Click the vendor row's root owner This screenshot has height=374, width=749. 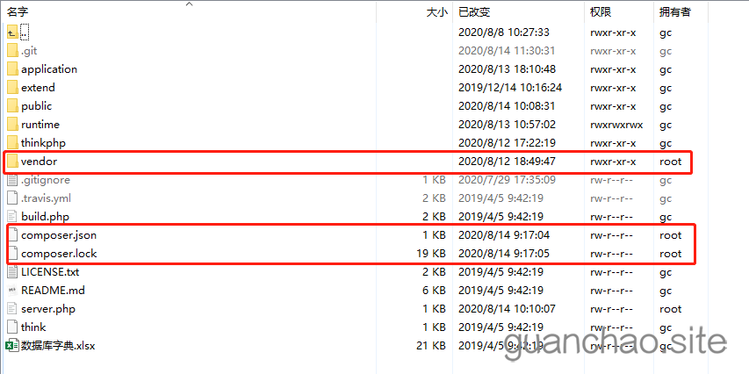pos(671,162)
